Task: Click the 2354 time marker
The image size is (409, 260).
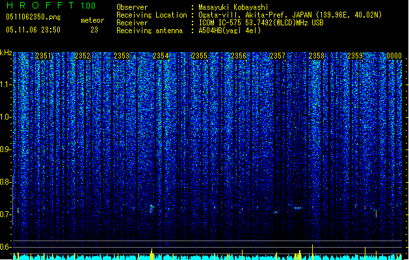Action: [x=161, y=56]
